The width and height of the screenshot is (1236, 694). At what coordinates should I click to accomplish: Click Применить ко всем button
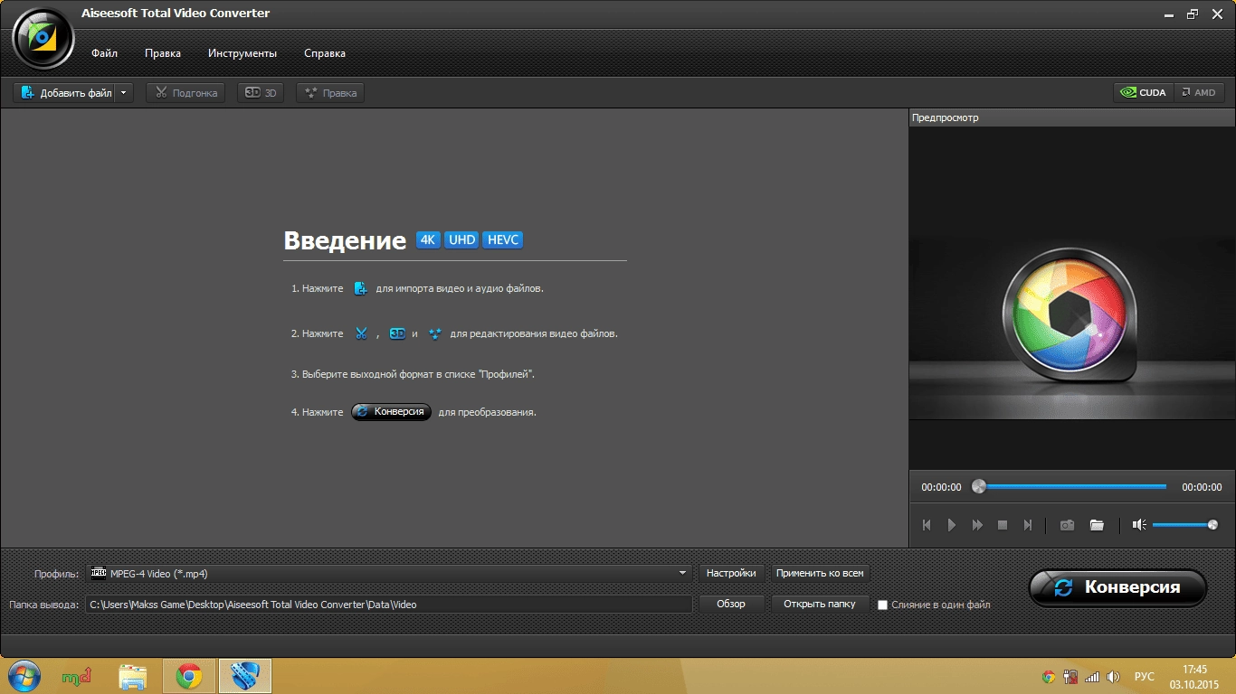pyautogui.click(x=821, y=573)
